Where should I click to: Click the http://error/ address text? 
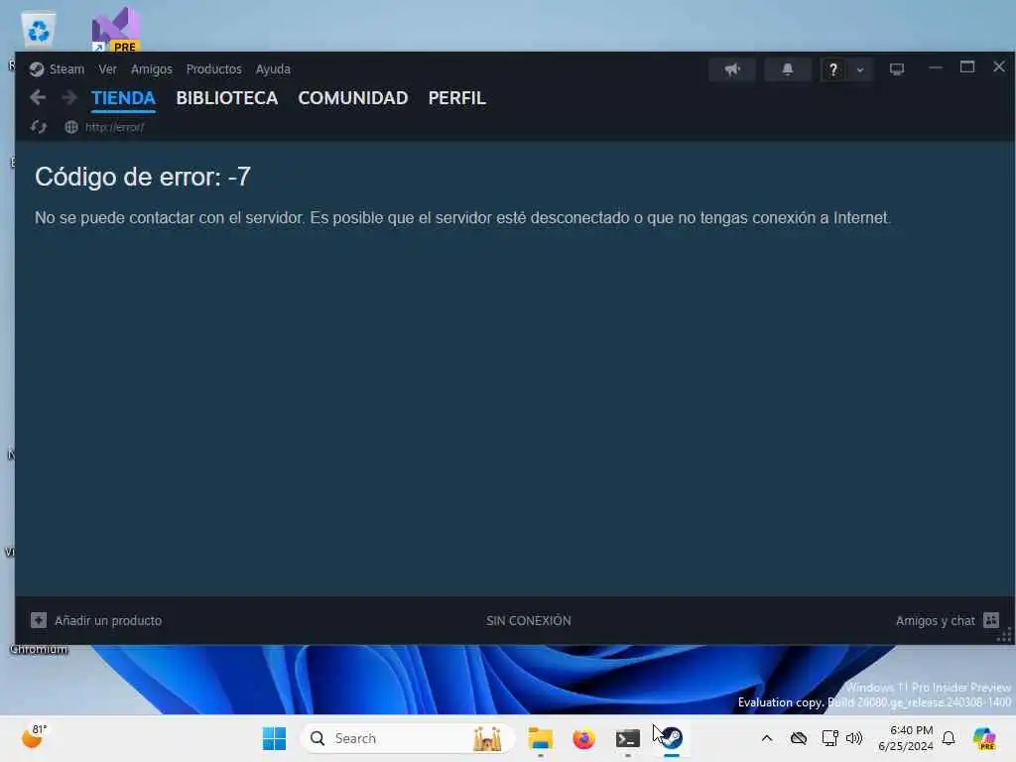[x=115, y=128]
